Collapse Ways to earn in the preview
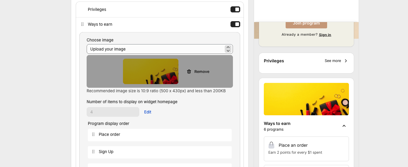 [x=344, y=126]
